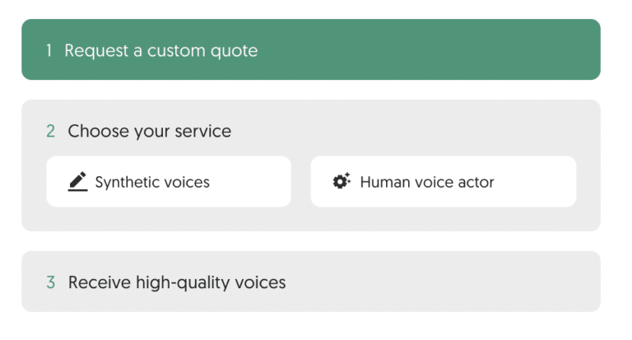Open the Request a custom quote text

tap(161, 51)
